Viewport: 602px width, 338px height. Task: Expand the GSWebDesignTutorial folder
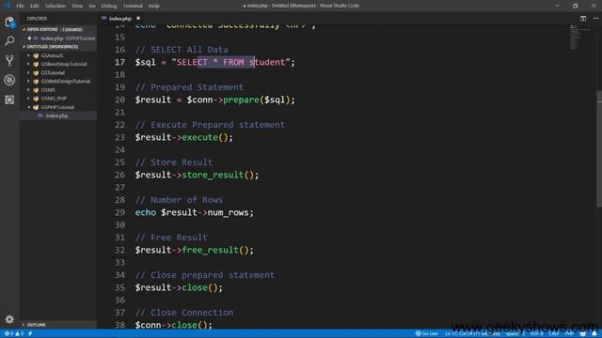tap(28, 82)
